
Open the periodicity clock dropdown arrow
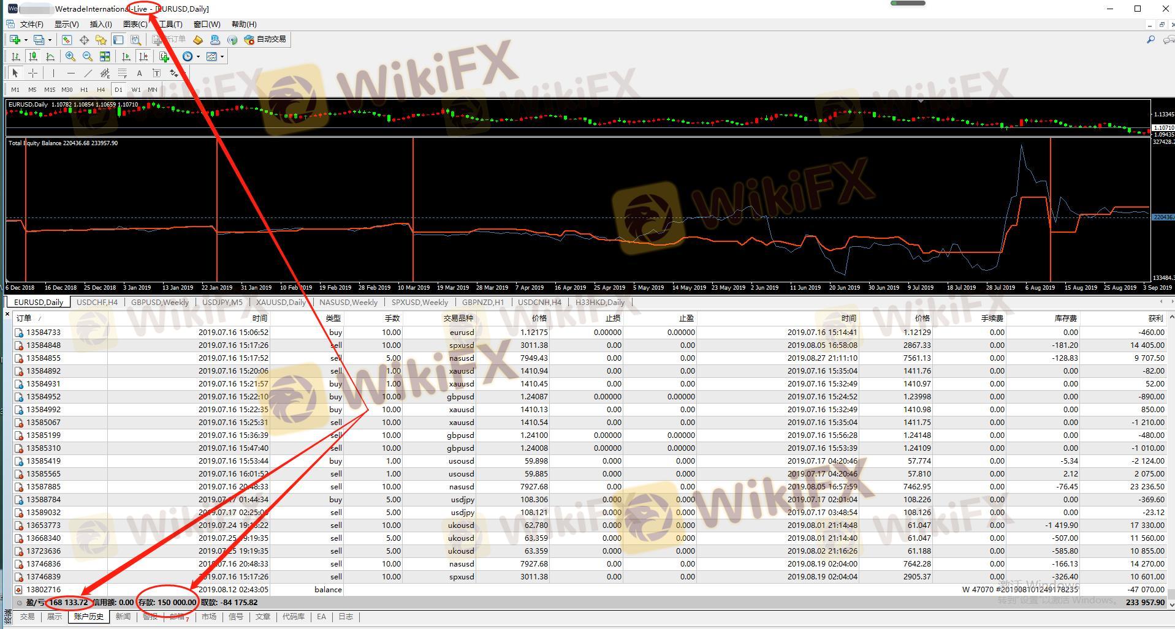click(198, 56)
